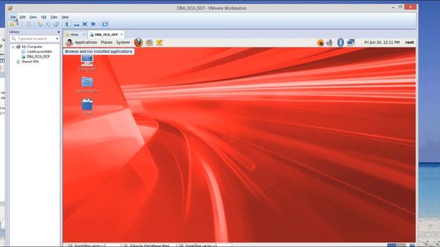Select DBA_OCA_OCP in the library tree
Image resolution: width=440 pixels, height=247 pixels.
[38, 56]
